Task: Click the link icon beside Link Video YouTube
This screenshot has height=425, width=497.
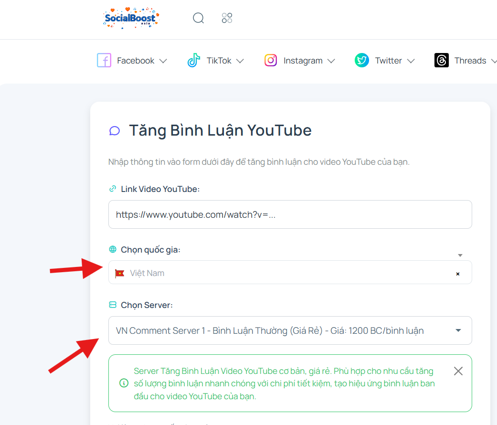Action: [113, 189]
